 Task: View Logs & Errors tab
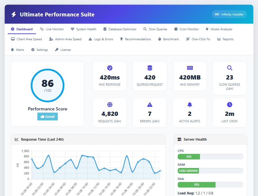[101, 39]
